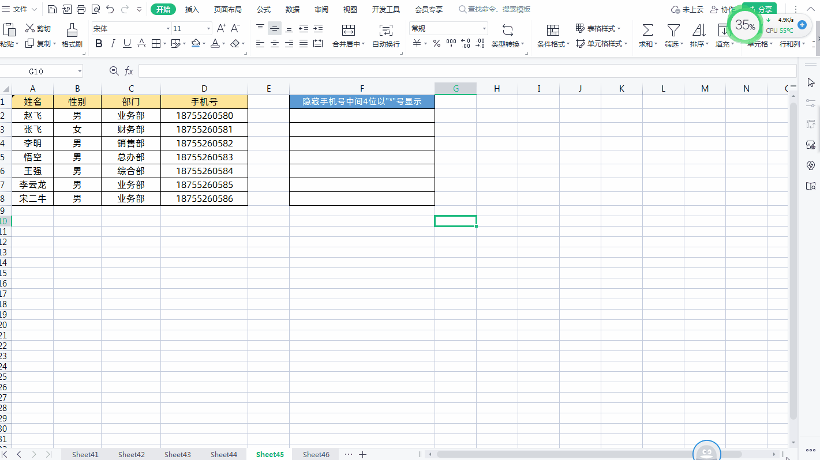This screenshot has width=820, height=460.
Task: Toggle Italic formatting
Action: click(x=113, y=43)
